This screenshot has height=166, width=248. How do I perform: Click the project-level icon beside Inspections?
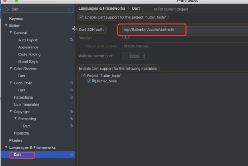click(x=71, y=97)
